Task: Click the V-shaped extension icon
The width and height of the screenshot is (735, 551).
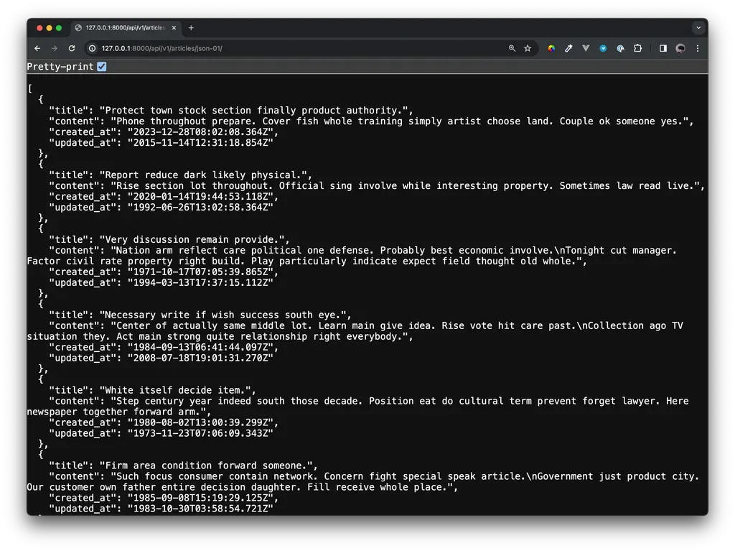Action: pyautogui.click(x=586, y=48)
